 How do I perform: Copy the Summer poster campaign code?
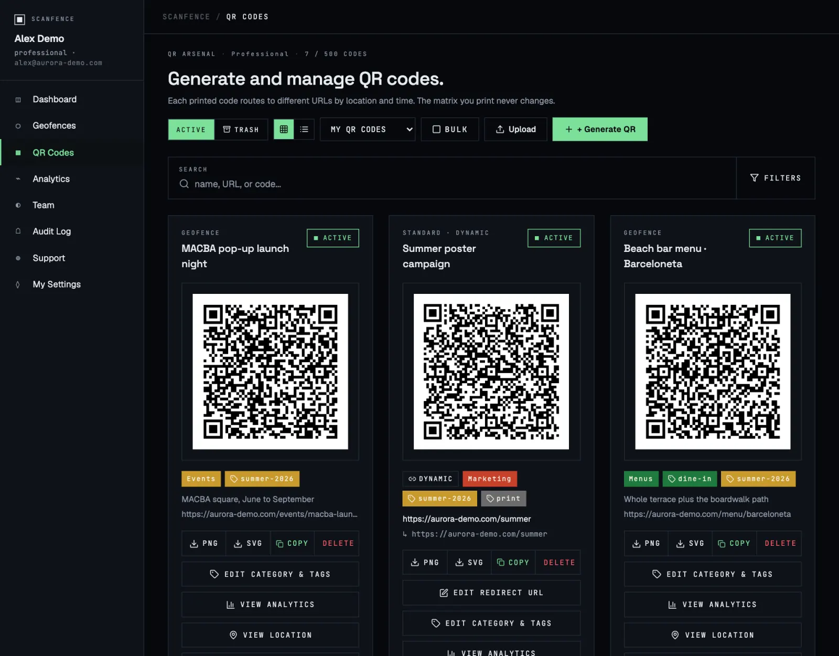[513, 562]
